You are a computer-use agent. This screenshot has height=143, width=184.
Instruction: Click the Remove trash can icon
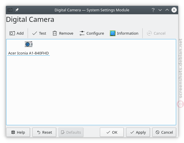55,33
